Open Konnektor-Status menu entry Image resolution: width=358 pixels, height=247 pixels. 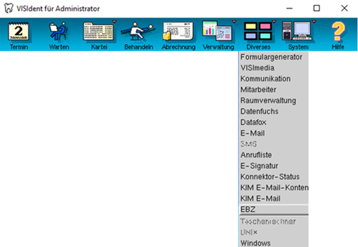[x=273, y=177]
